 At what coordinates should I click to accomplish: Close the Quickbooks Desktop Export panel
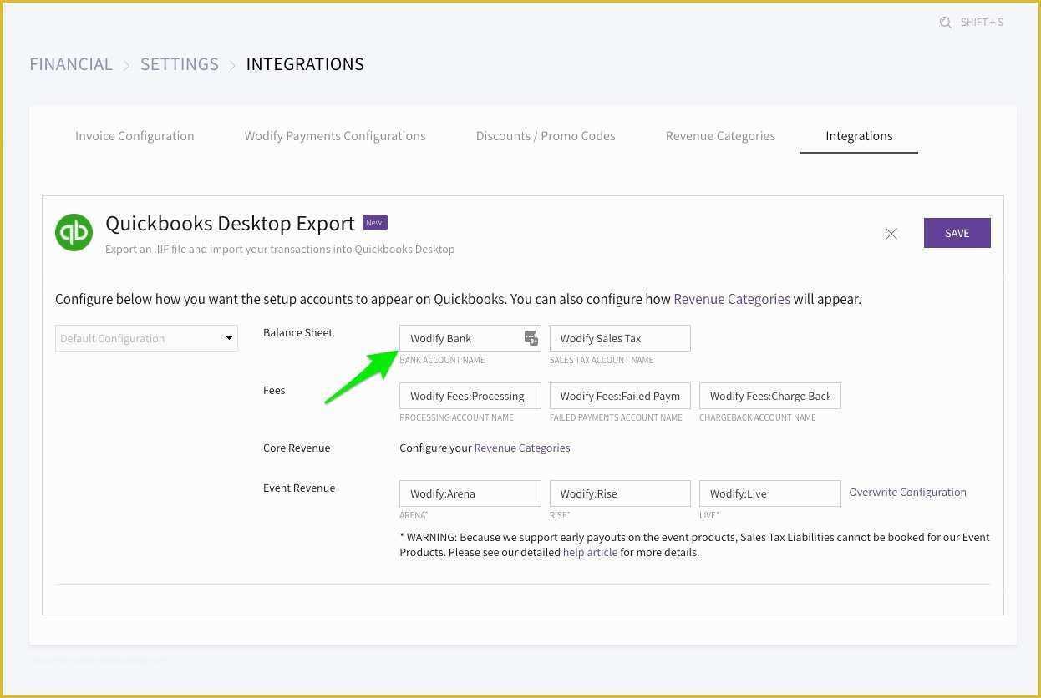tap(891, 234)
